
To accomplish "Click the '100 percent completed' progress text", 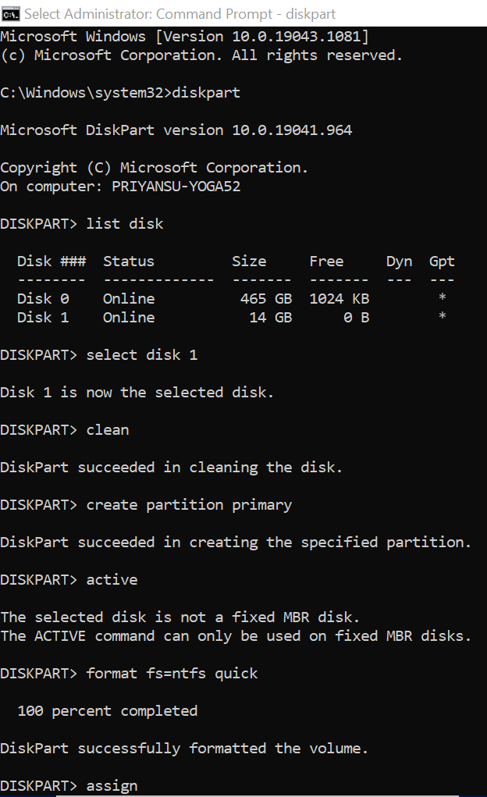I will coord(107,711).
